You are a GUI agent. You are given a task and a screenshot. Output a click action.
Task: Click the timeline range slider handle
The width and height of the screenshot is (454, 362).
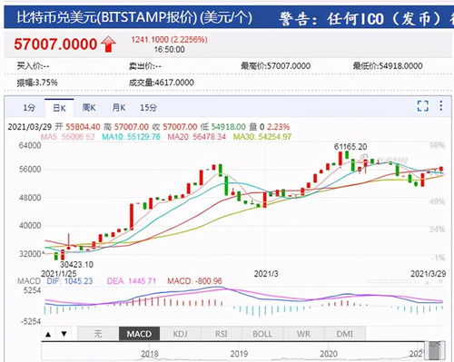[x=435, y=351]
